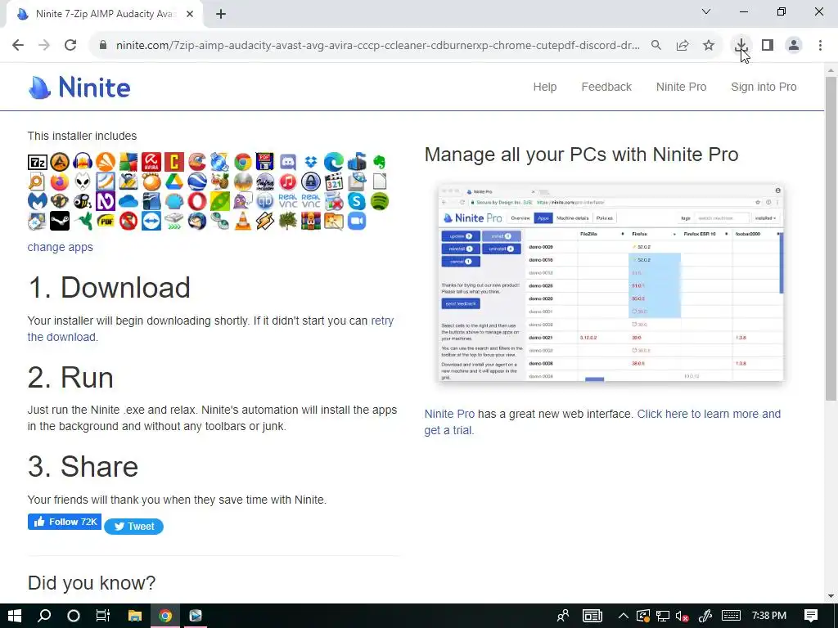Click the Google Drive triangle icon

tap(174, 182)
